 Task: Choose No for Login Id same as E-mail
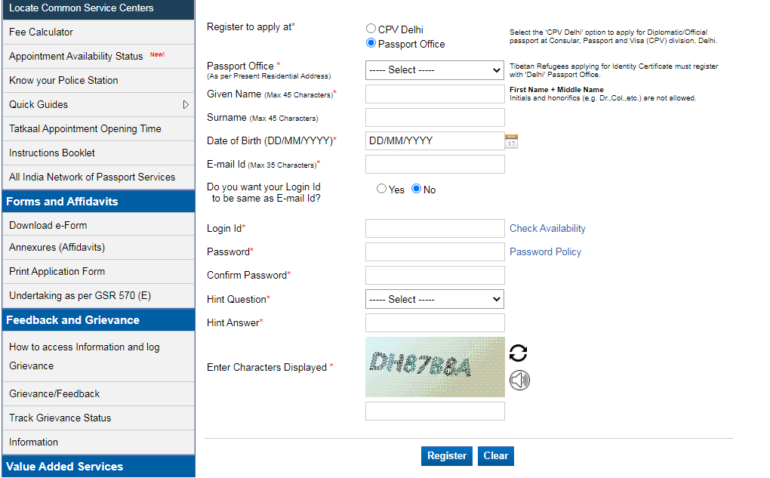point(417,189)
